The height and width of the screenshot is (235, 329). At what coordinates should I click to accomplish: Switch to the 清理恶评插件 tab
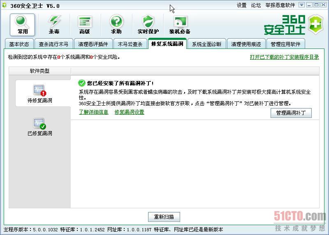pos(93,44)
